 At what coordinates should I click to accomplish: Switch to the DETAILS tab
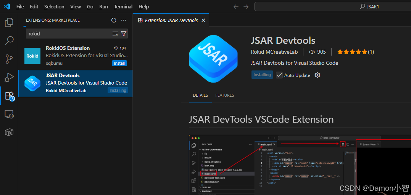click(200, 95)
